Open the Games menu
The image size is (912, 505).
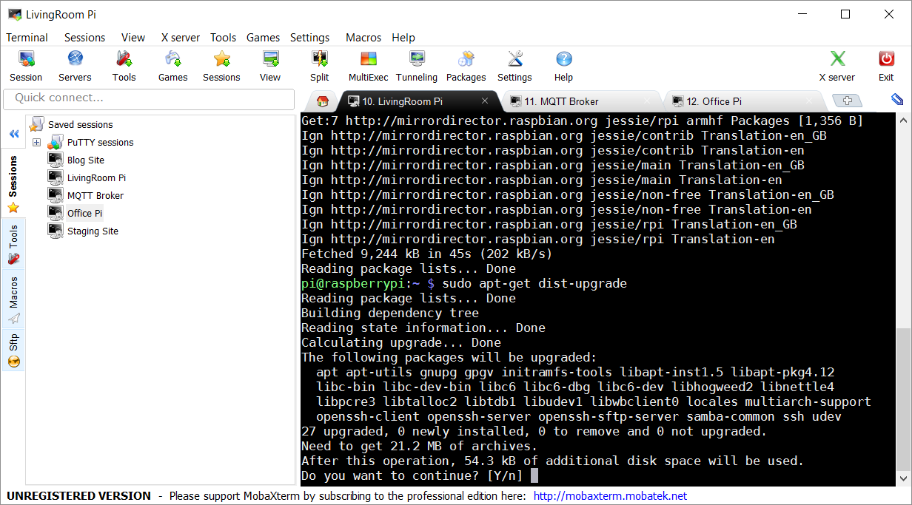(263, 38)
